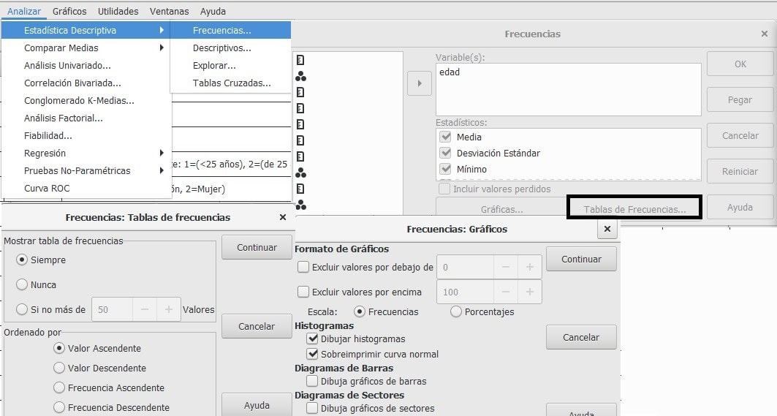Toggle the Dibujar histogramas checkbox

tap(312, 339)
